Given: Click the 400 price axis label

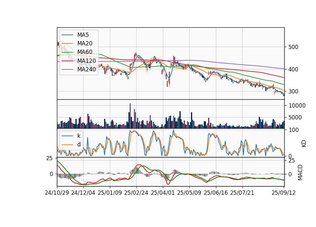Looking at the screenshot, I should click(293, 69).
